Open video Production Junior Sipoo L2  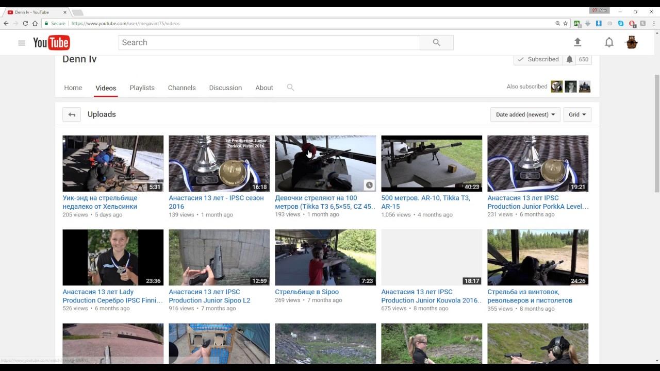(x=209, y=296)
